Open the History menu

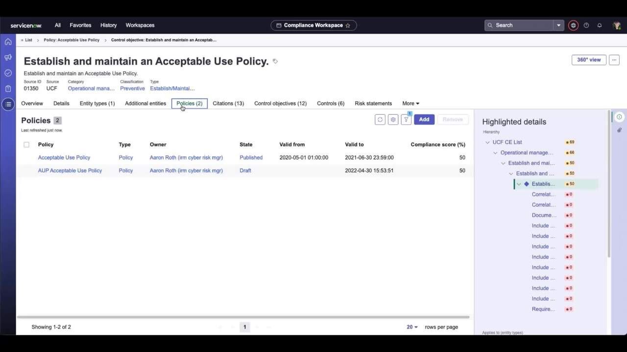(x=108, y=25)
